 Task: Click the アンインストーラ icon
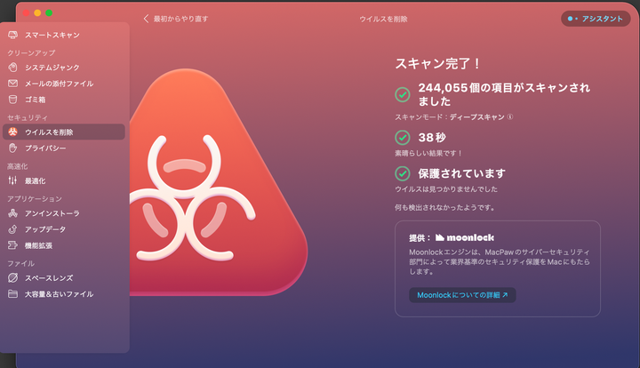pos(12,213)
